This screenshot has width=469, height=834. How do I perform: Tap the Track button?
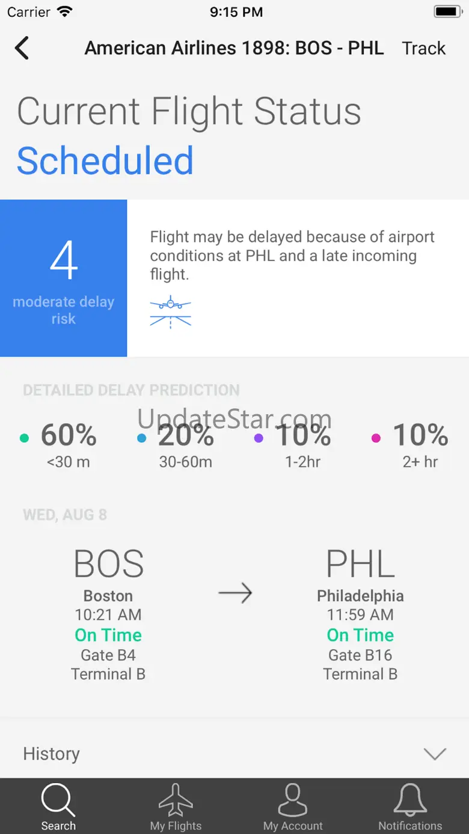click(x=423, y=48)
